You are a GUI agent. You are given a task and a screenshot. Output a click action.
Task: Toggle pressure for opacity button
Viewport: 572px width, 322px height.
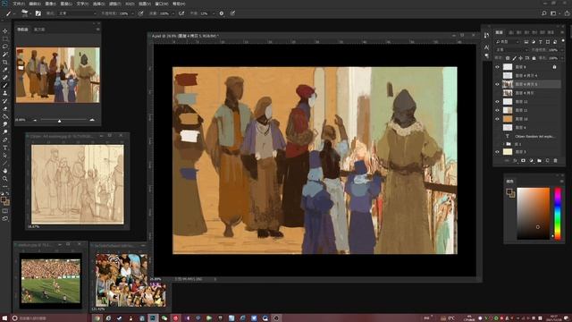[140, 13]
